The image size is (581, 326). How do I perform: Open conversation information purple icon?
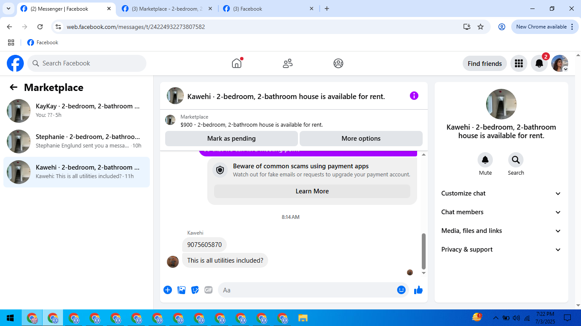(414, 96)
